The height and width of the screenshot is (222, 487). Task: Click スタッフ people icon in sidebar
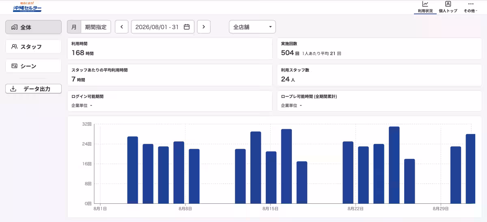coord(15,47)
